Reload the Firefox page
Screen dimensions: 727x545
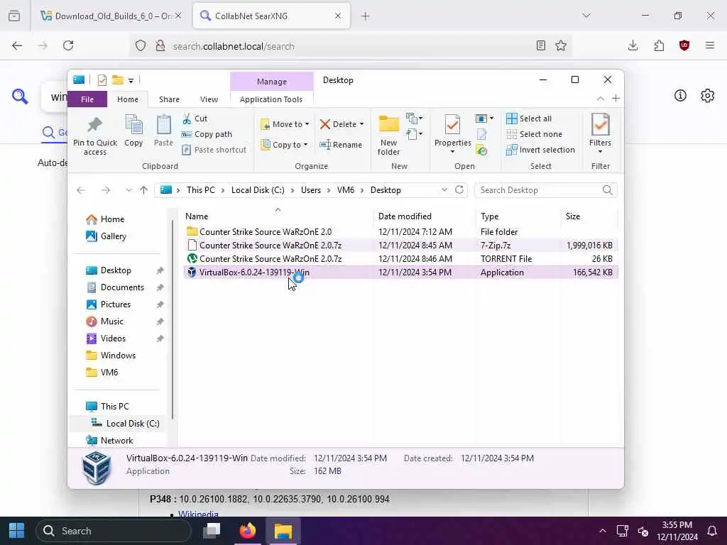click(68, 45)
